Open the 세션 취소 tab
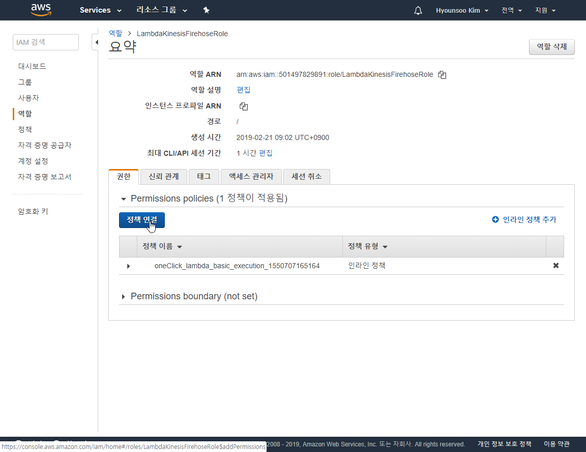 pyautogui.click(x=306, y=177)
